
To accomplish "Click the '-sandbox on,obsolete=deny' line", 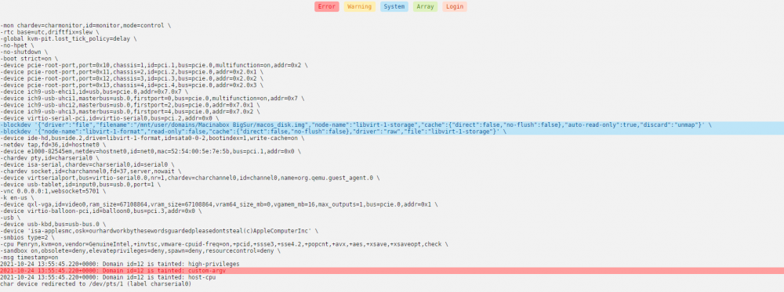I will click(140, 251).
